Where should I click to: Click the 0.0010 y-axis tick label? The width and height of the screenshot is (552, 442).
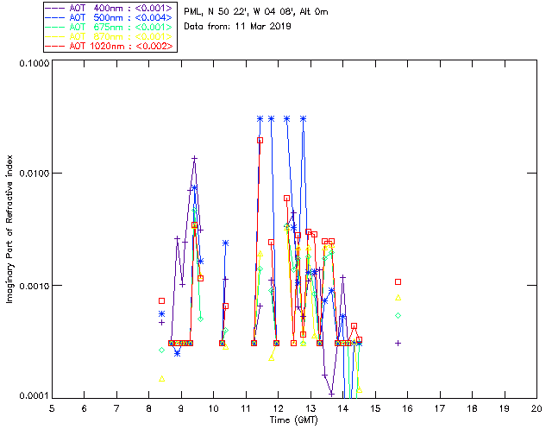click(34, 286)
